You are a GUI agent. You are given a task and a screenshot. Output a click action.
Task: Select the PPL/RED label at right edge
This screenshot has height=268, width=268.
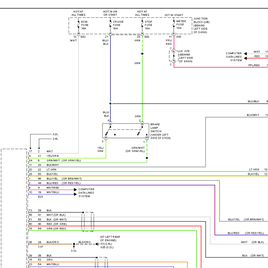click(x=254, y=65)
